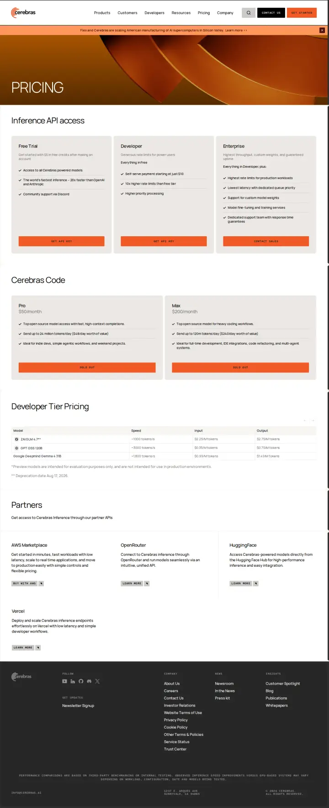Click arrow icon beside HuggingFace Learn More
This screenshot has width=329, height=808.
(x=256, y=584)
